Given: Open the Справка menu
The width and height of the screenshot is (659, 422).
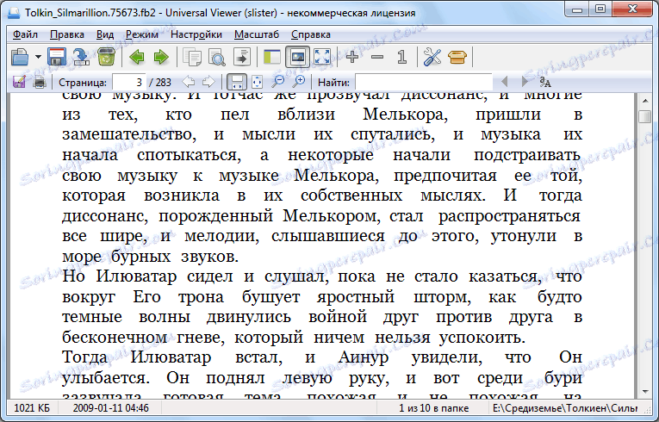Looking at the screenshot, I should (x=311, y=34).
